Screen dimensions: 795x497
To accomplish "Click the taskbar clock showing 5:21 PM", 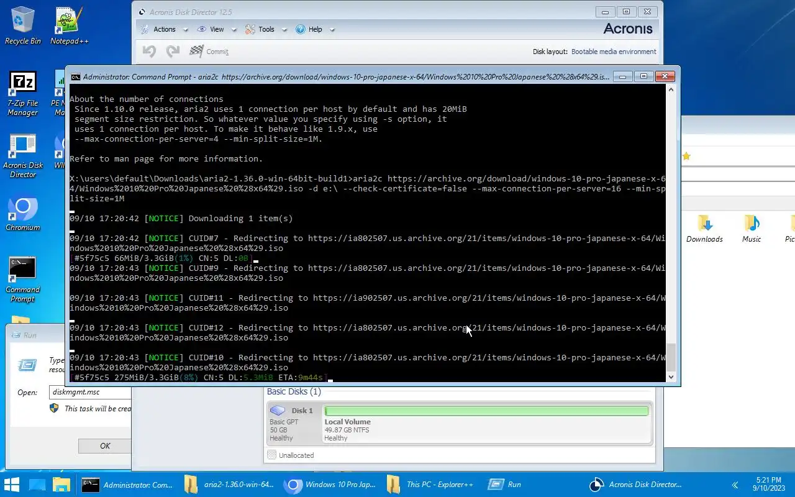I will pyautogui.click(x=768, y=484).
